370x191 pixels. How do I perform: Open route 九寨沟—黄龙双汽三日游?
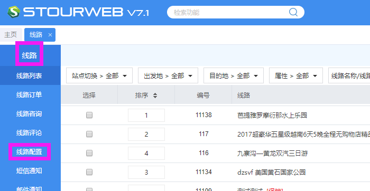(272, 153)
